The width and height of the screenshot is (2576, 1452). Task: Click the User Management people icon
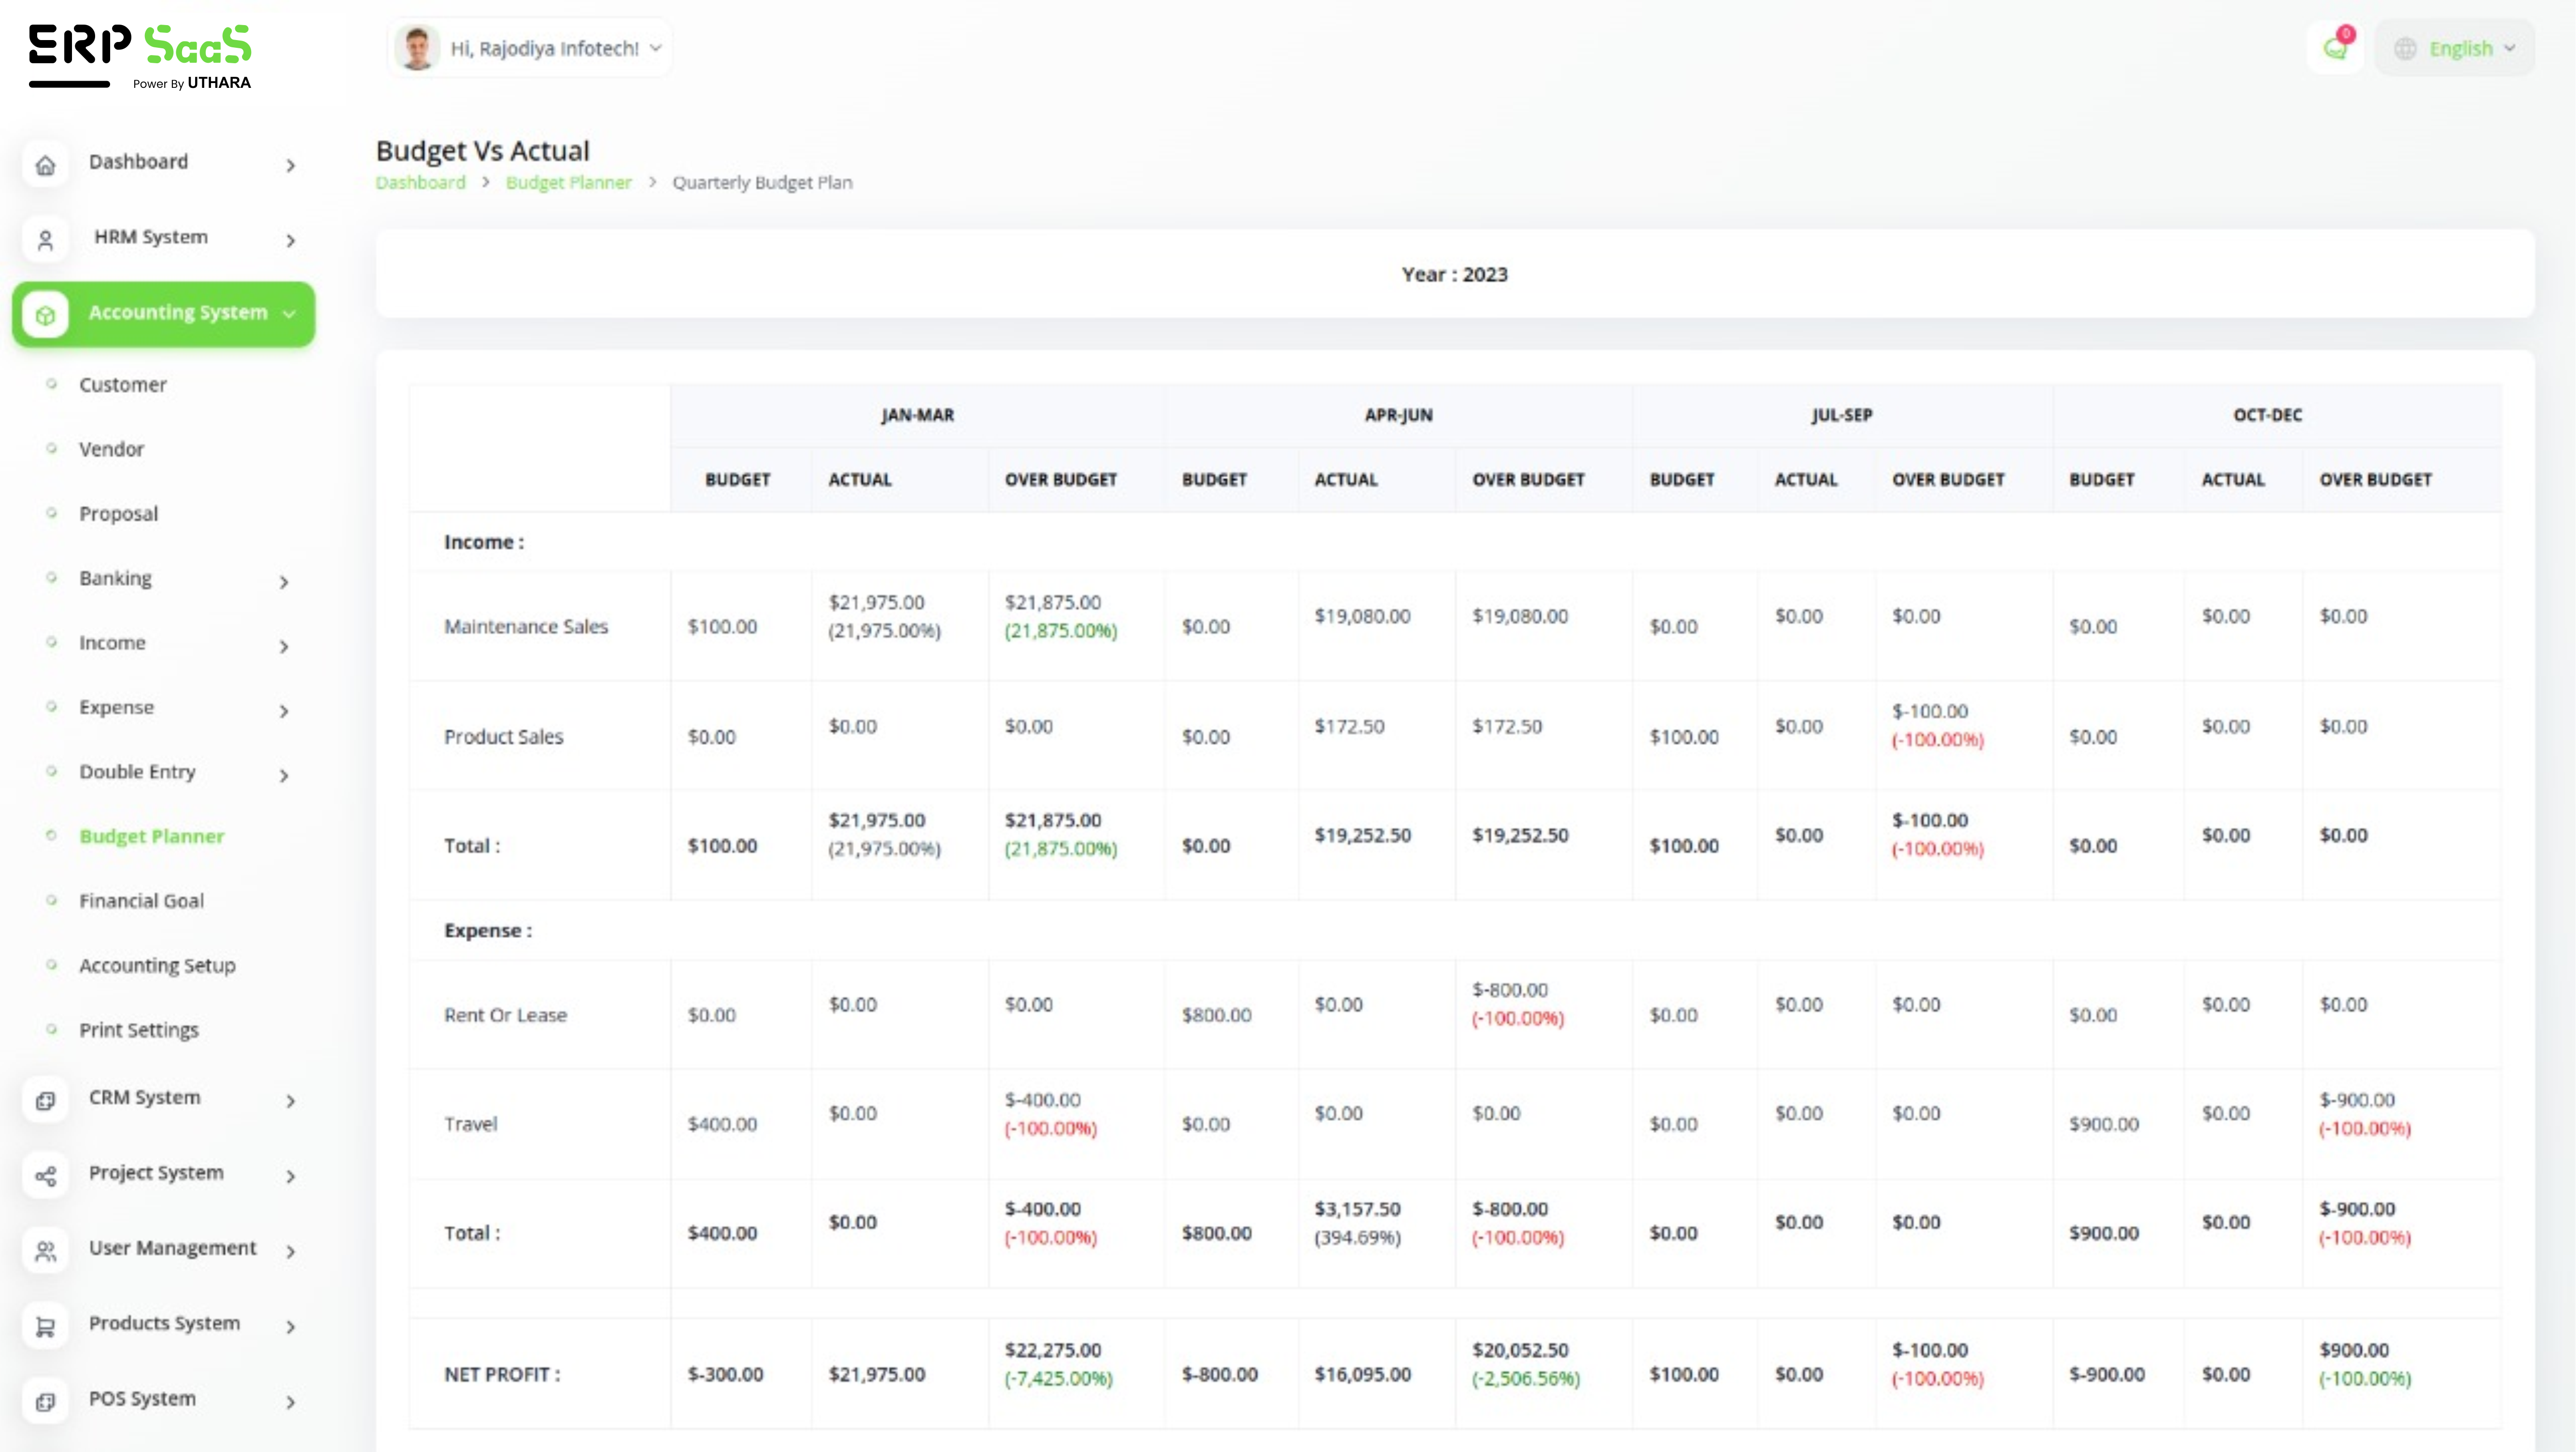click(x=45, y=1250)
